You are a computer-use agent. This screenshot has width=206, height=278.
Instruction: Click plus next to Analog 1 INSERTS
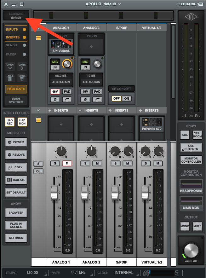pos(50,110)
